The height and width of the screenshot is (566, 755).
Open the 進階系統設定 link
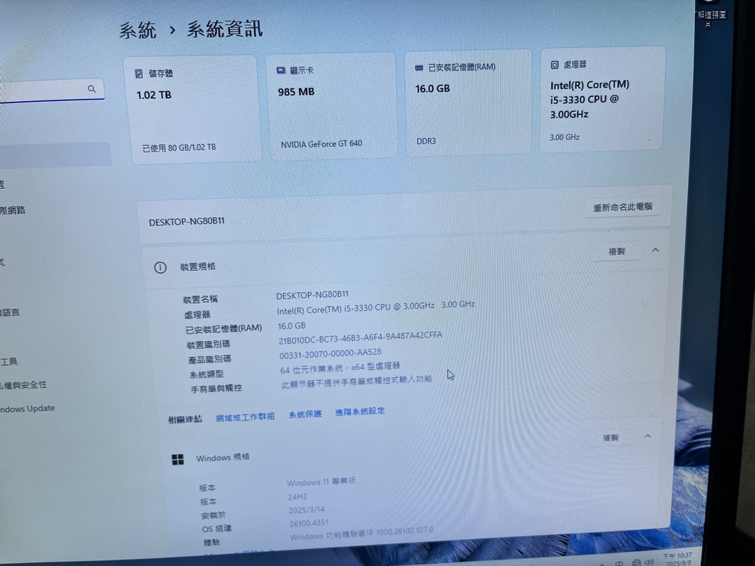point(359,412)
